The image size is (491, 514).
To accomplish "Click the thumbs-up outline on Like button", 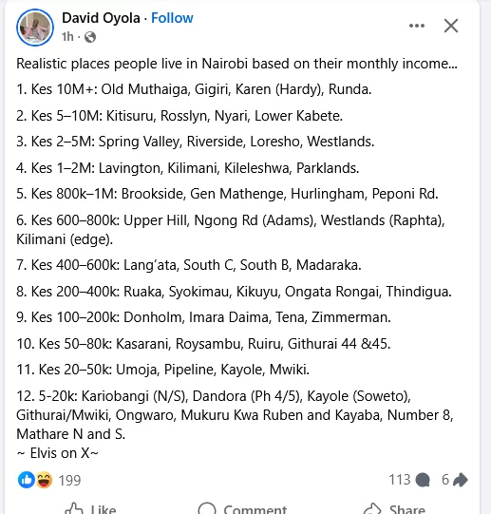I will 74,508.
